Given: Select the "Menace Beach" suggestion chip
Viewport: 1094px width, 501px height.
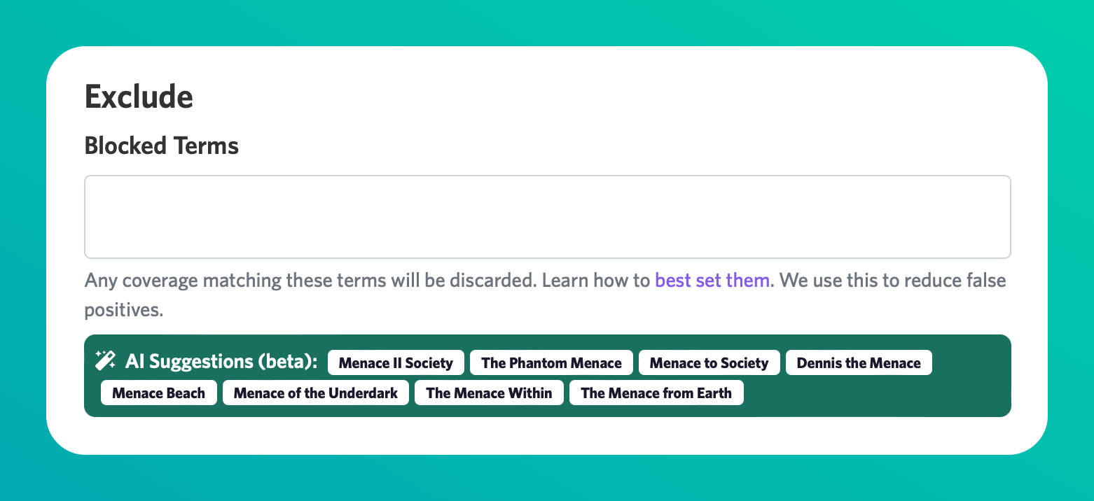Looking at the screenshot, I should tap(158, 393).
